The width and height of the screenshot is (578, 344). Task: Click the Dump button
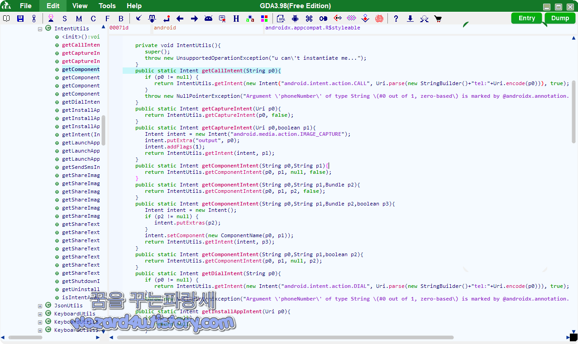560,18
